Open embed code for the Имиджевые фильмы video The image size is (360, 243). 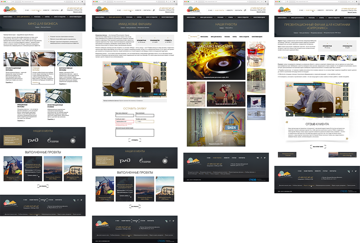click(x=163, y=78)
